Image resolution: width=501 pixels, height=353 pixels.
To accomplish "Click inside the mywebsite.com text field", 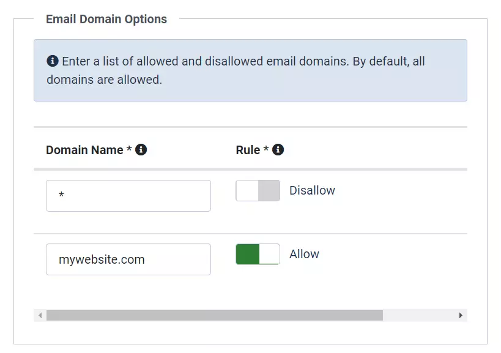I will 128,259.
